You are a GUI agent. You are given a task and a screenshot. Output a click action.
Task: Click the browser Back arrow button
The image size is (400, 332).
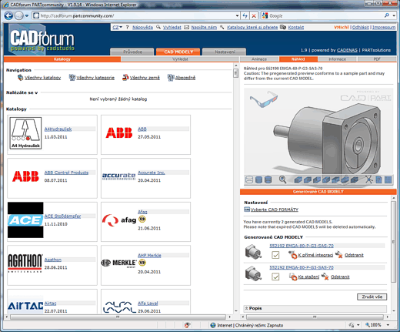[x=8, y=16]
